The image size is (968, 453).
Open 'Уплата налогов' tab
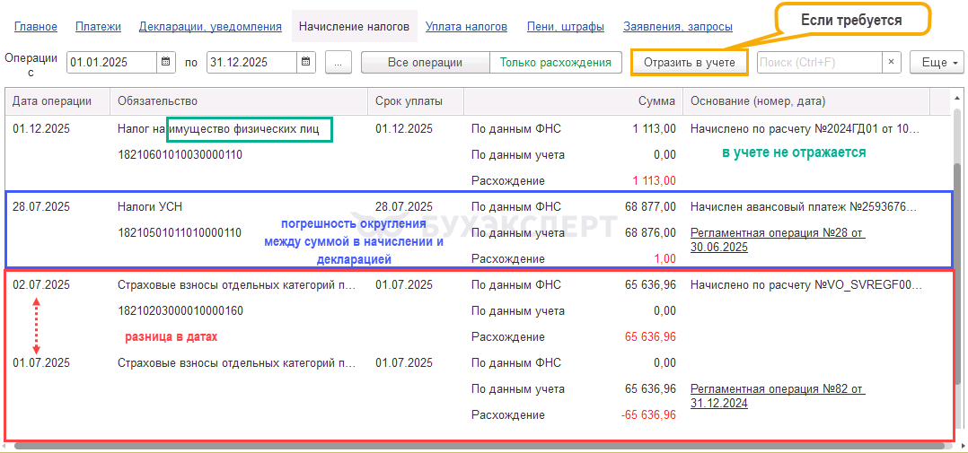tap(466, 27)
